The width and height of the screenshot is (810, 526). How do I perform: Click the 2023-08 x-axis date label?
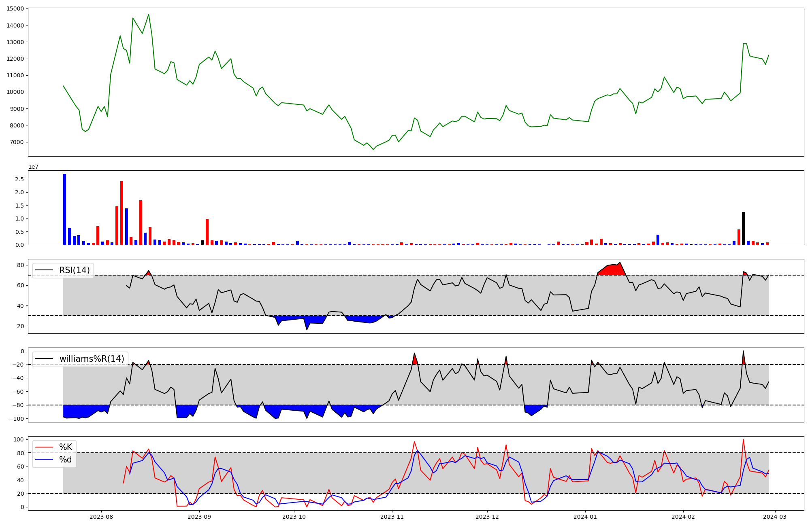point(101,517)
